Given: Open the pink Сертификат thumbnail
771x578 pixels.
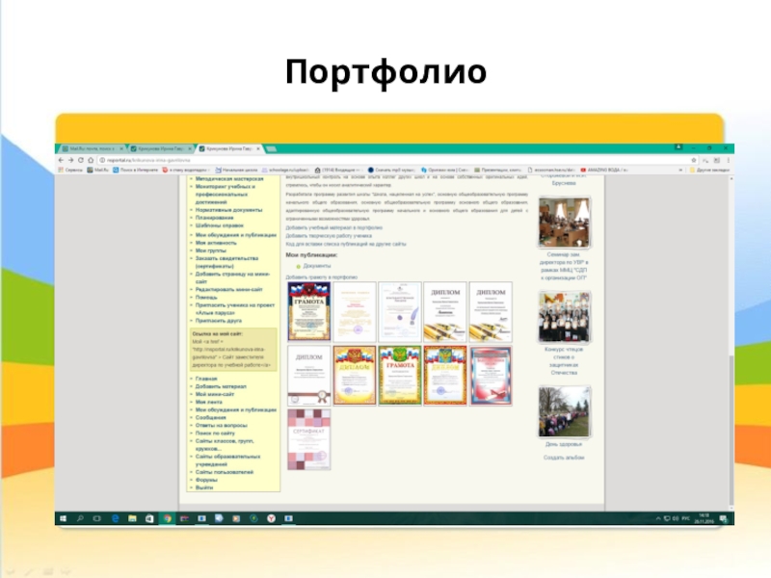Looking at the screenshot, I should (x=308, y=438).
